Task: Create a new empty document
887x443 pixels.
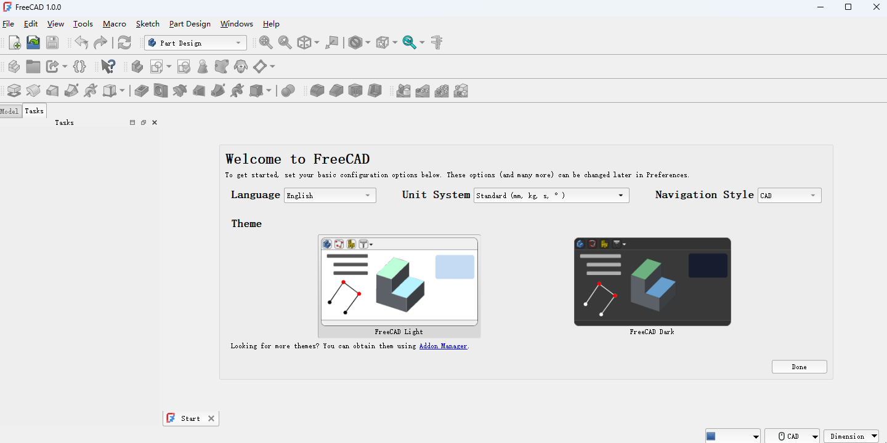Action: pyautogui.click(x=15, y=42)
